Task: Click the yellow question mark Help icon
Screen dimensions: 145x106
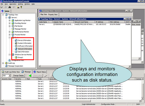Action: [21, 7]
